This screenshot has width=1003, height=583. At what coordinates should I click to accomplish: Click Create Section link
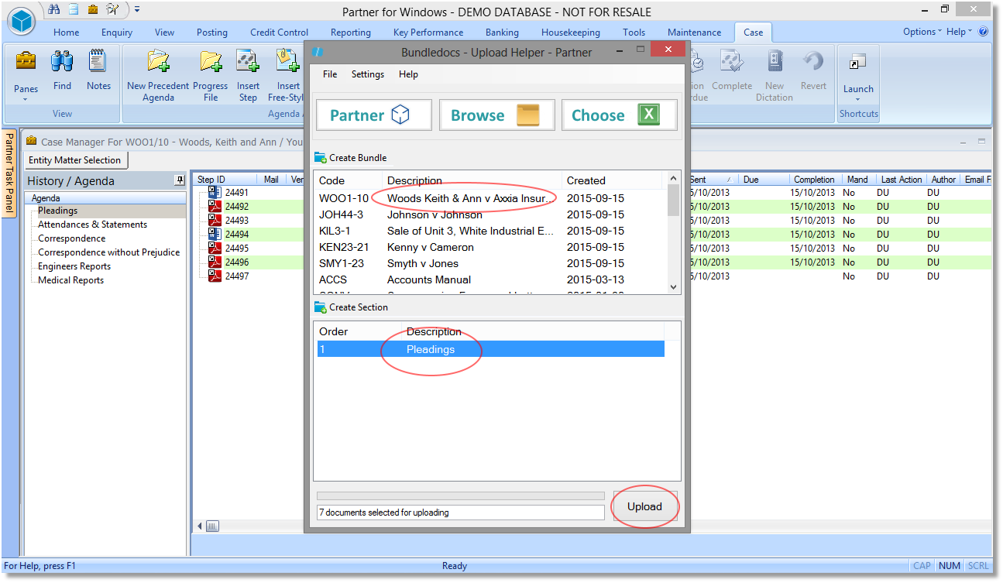click(x=352, y=307)
